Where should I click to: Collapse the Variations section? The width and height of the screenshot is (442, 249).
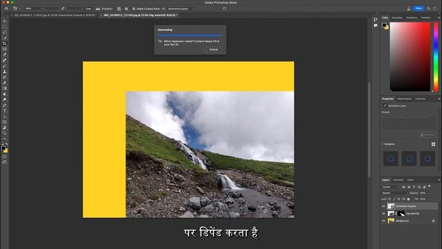(383, 145)
